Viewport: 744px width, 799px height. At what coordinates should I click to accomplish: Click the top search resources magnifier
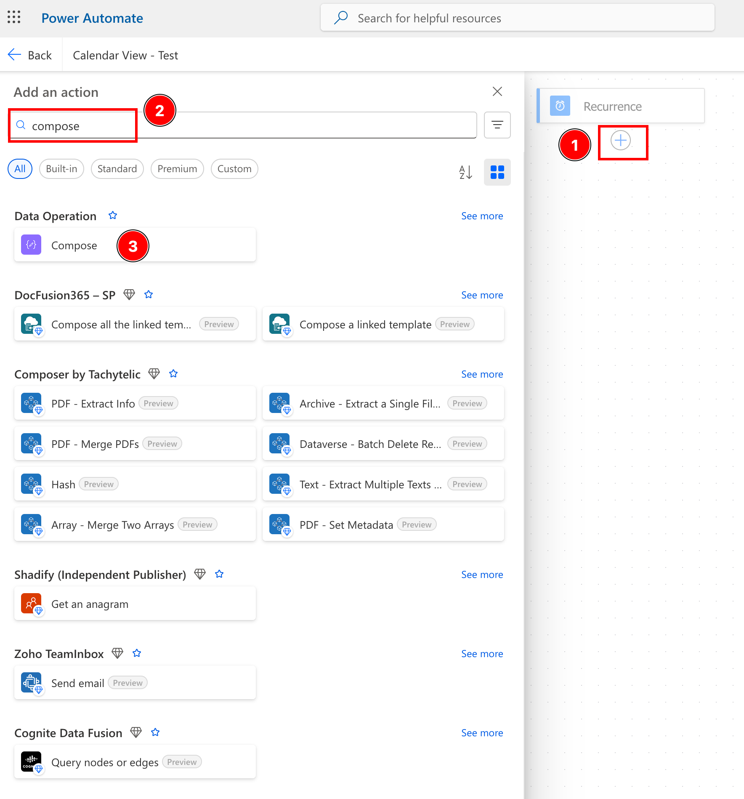tap(340, 18)
